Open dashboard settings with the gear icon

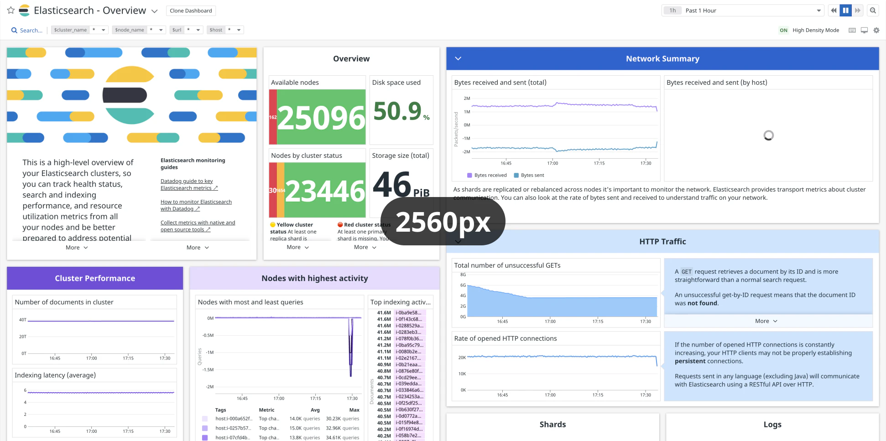click(x=876, y=30)
